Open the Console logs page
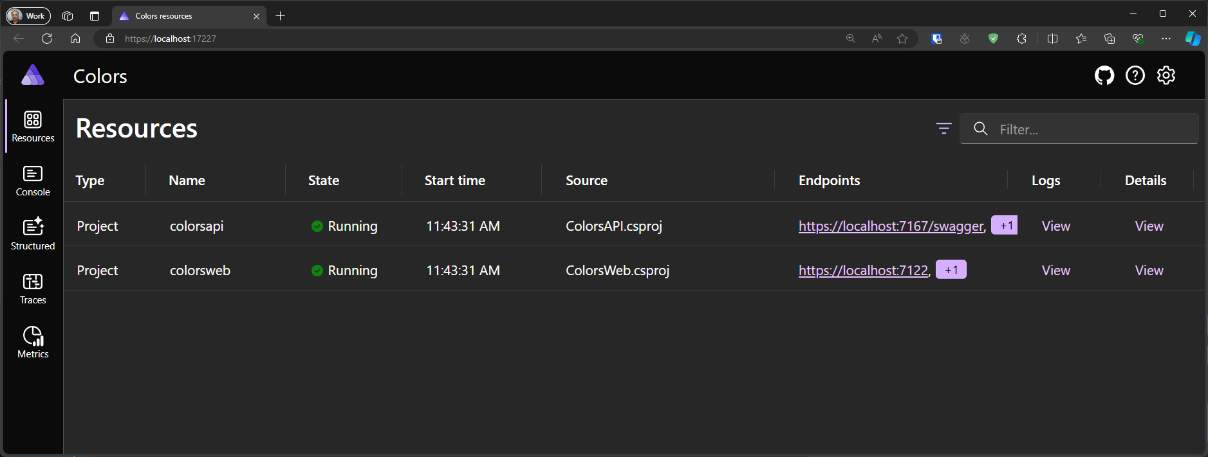 click(33, 181)
